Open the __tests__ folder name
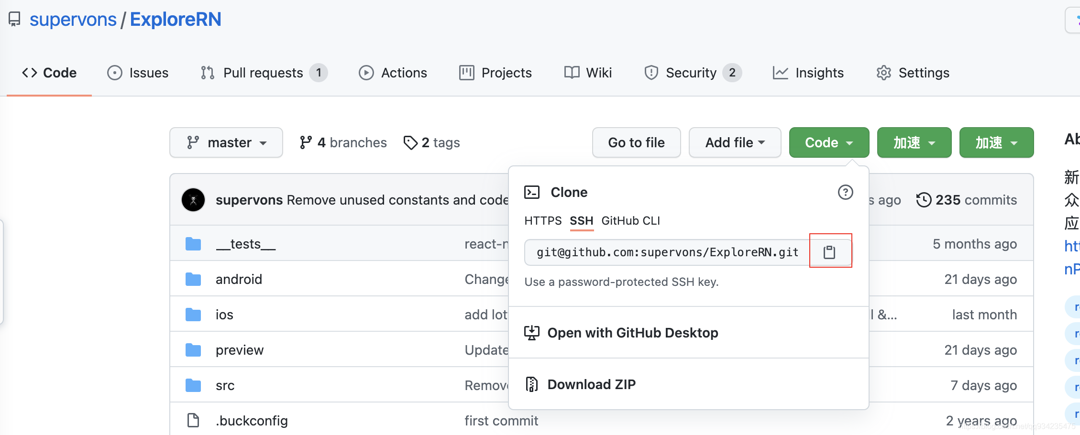This screenshot has width=1080, height=435. (x=246, y=244)
